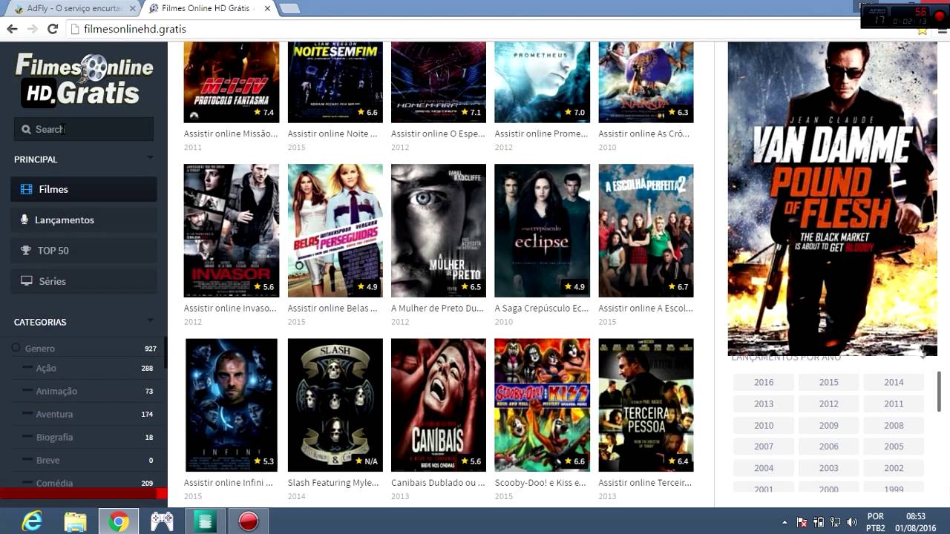Open A Saga Crepúsculo Eclipse title link
The height and width of the screenshot is (534, 950).
point(542,308)
